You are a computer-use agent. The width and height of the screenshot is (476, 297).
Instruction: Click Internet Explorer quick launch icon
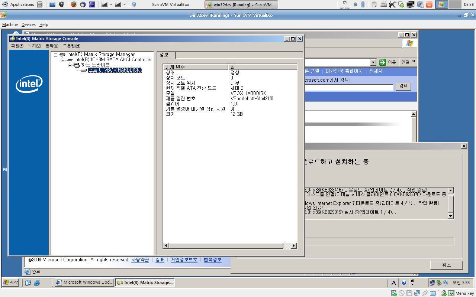pyautogui.click(x=37, y=283)
